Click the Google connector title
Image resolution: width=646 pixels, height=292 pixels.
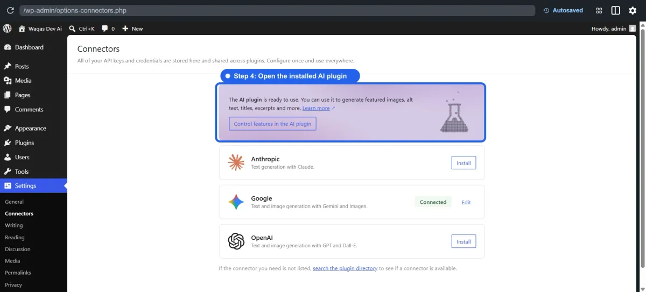262,198
